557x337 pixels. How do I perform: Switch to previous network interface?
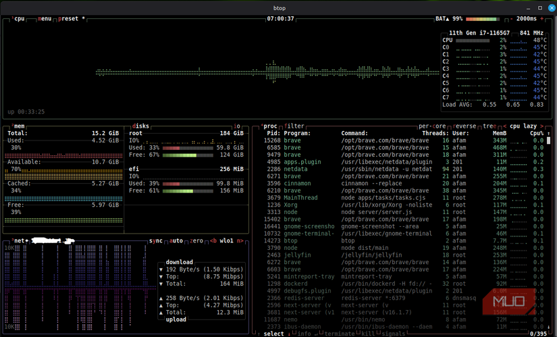tap(213, 240)
